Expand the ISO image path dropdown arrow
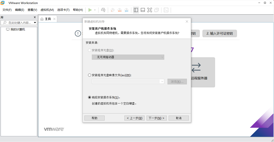The height and width of the screenshot is (142, 274). click(162, 81)
